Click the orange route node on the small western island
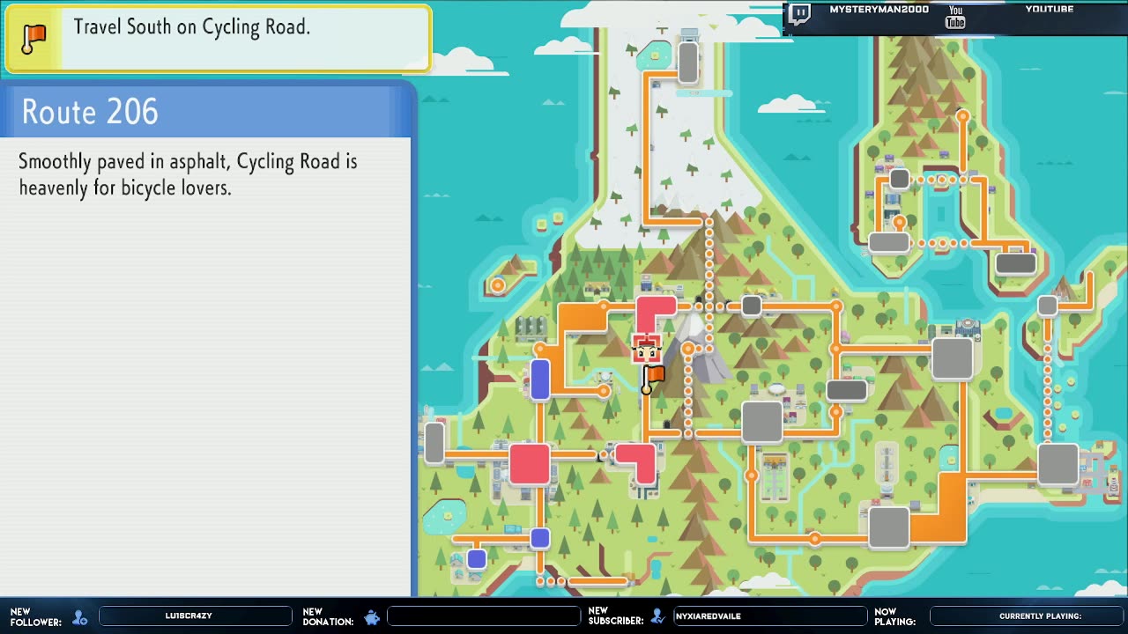Viewport: 1128px width, 634px height. 498,285
